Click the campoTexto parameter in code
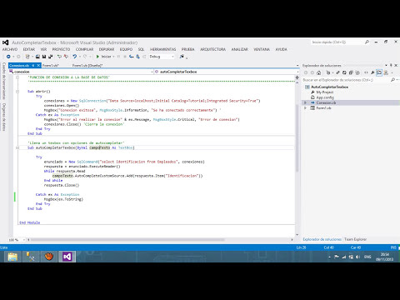This screenshot has height=300, width=400. click(x=100, y=147)
